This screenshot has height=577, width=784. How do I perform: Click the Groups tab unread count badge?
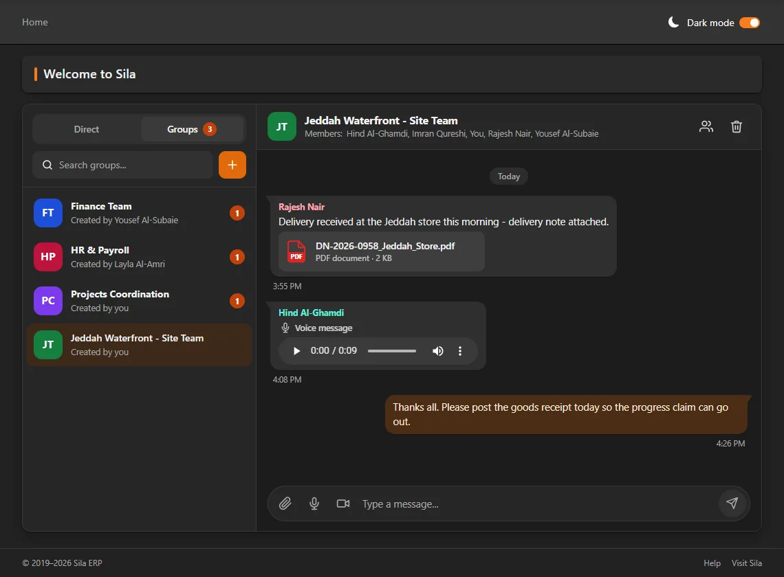(210, 129)
